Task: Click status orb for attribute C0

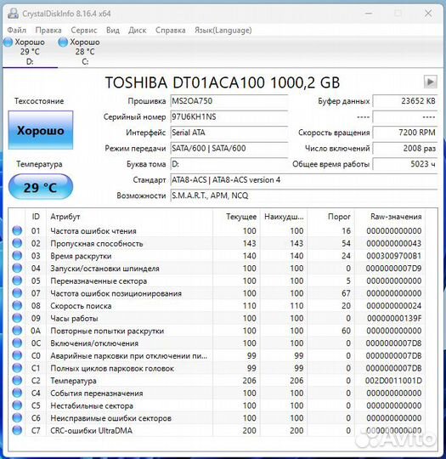Action: click(17, 355)
